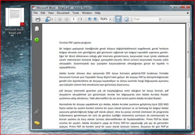Click the line starting 'Normalinde bir dosyayı yapabilmek'
The width and height of the screenshot is (195, 135).
(114, 104)
